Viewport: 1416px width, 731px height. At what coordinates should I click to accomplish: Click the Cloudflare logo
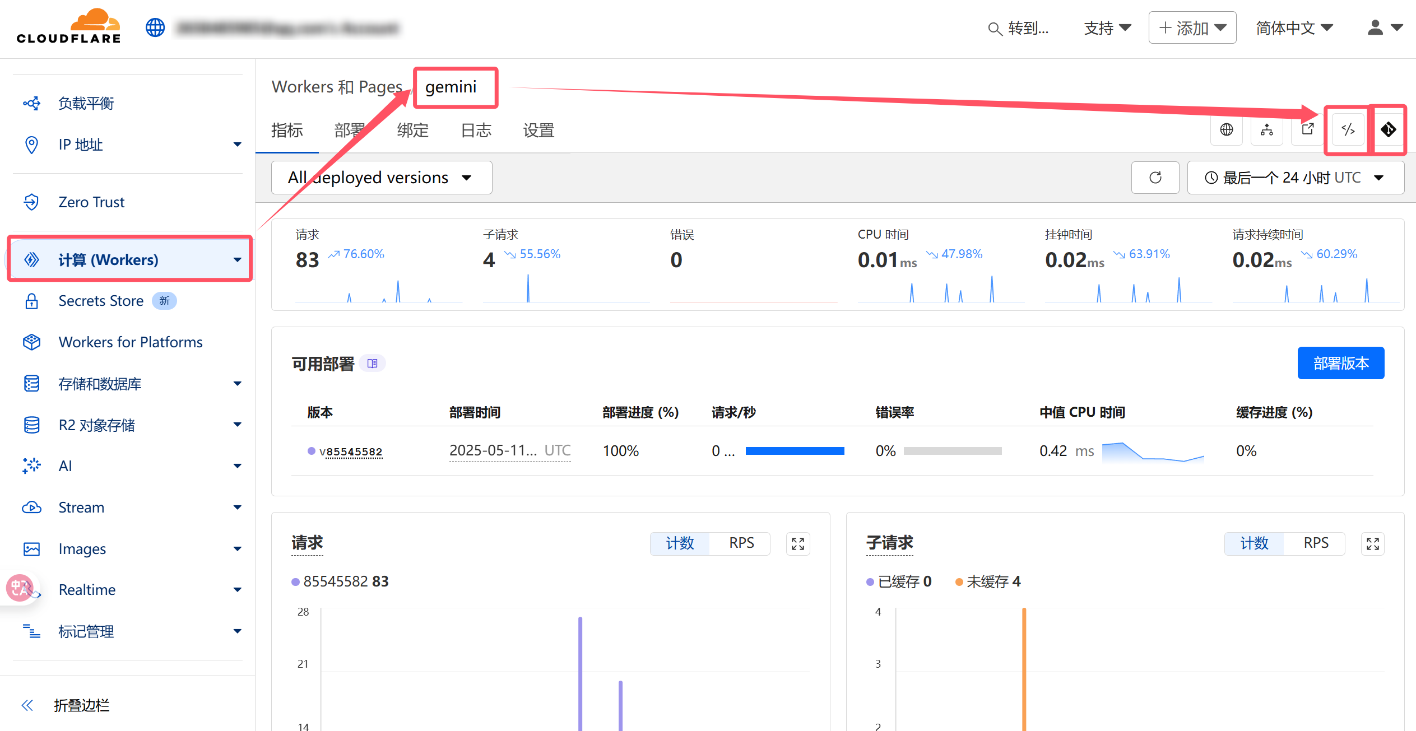[x=68, y=26]
